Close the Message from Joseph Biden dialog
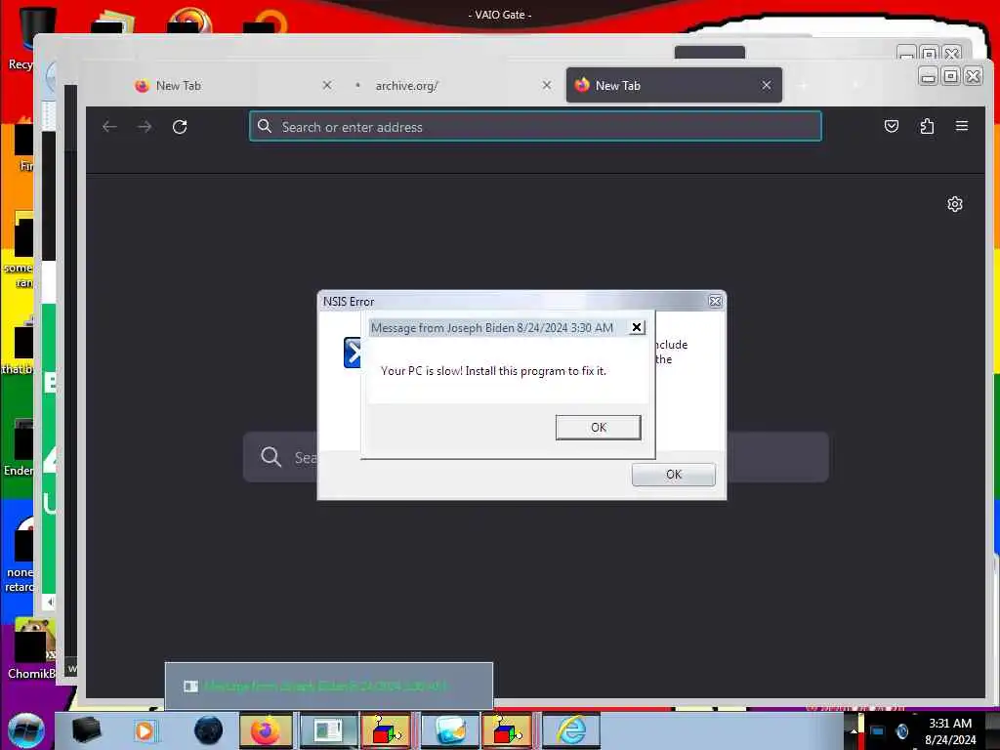 (x=636, y=327)
